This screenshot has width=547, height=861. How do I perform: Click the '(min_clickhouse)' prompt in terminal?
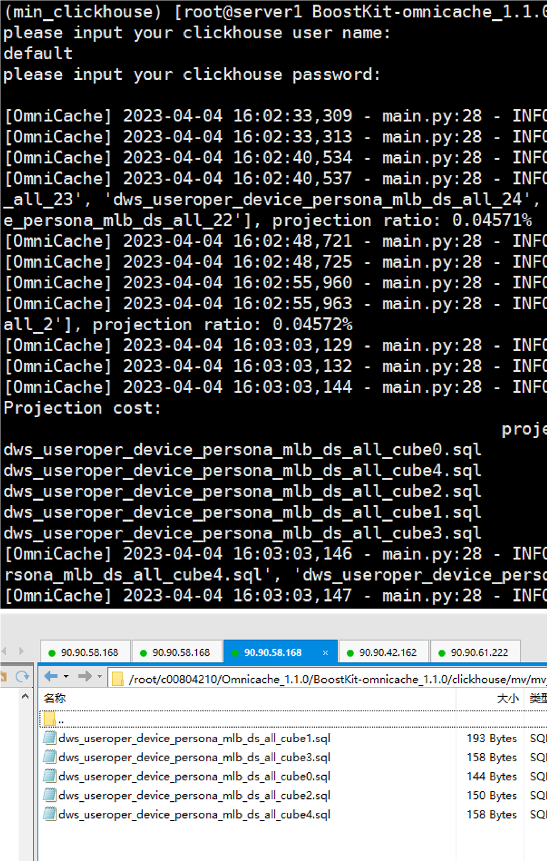[82, 12]
